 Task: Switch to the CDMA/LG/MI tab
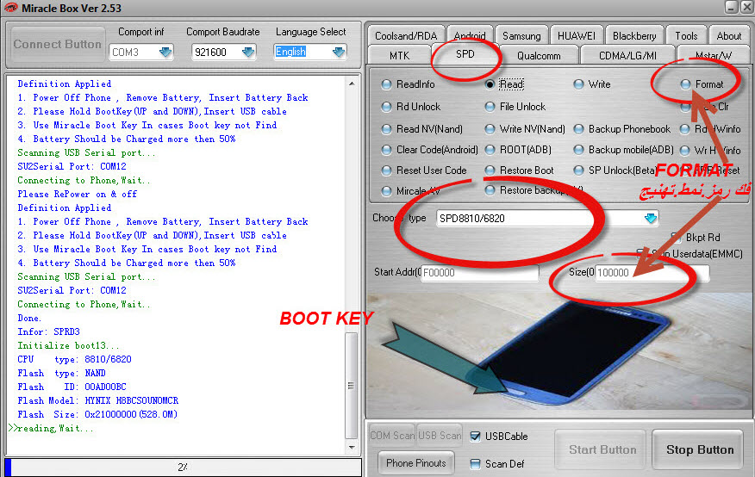(x=627, y=56)
